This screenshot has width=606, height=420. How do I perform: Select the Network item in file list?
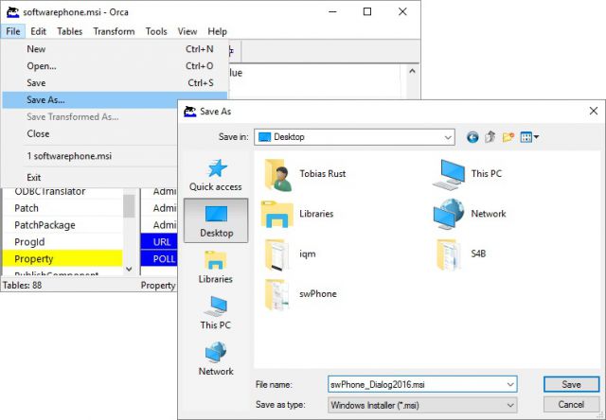tap(470, 214)
